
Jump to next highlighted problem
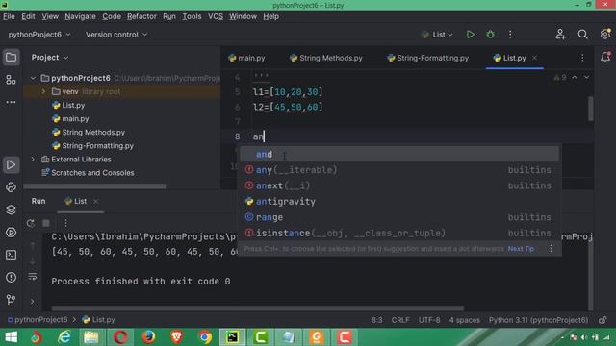586,77
